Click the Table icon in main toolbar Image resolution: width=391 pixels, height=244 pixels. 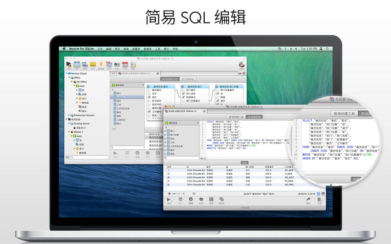(77, 64)
